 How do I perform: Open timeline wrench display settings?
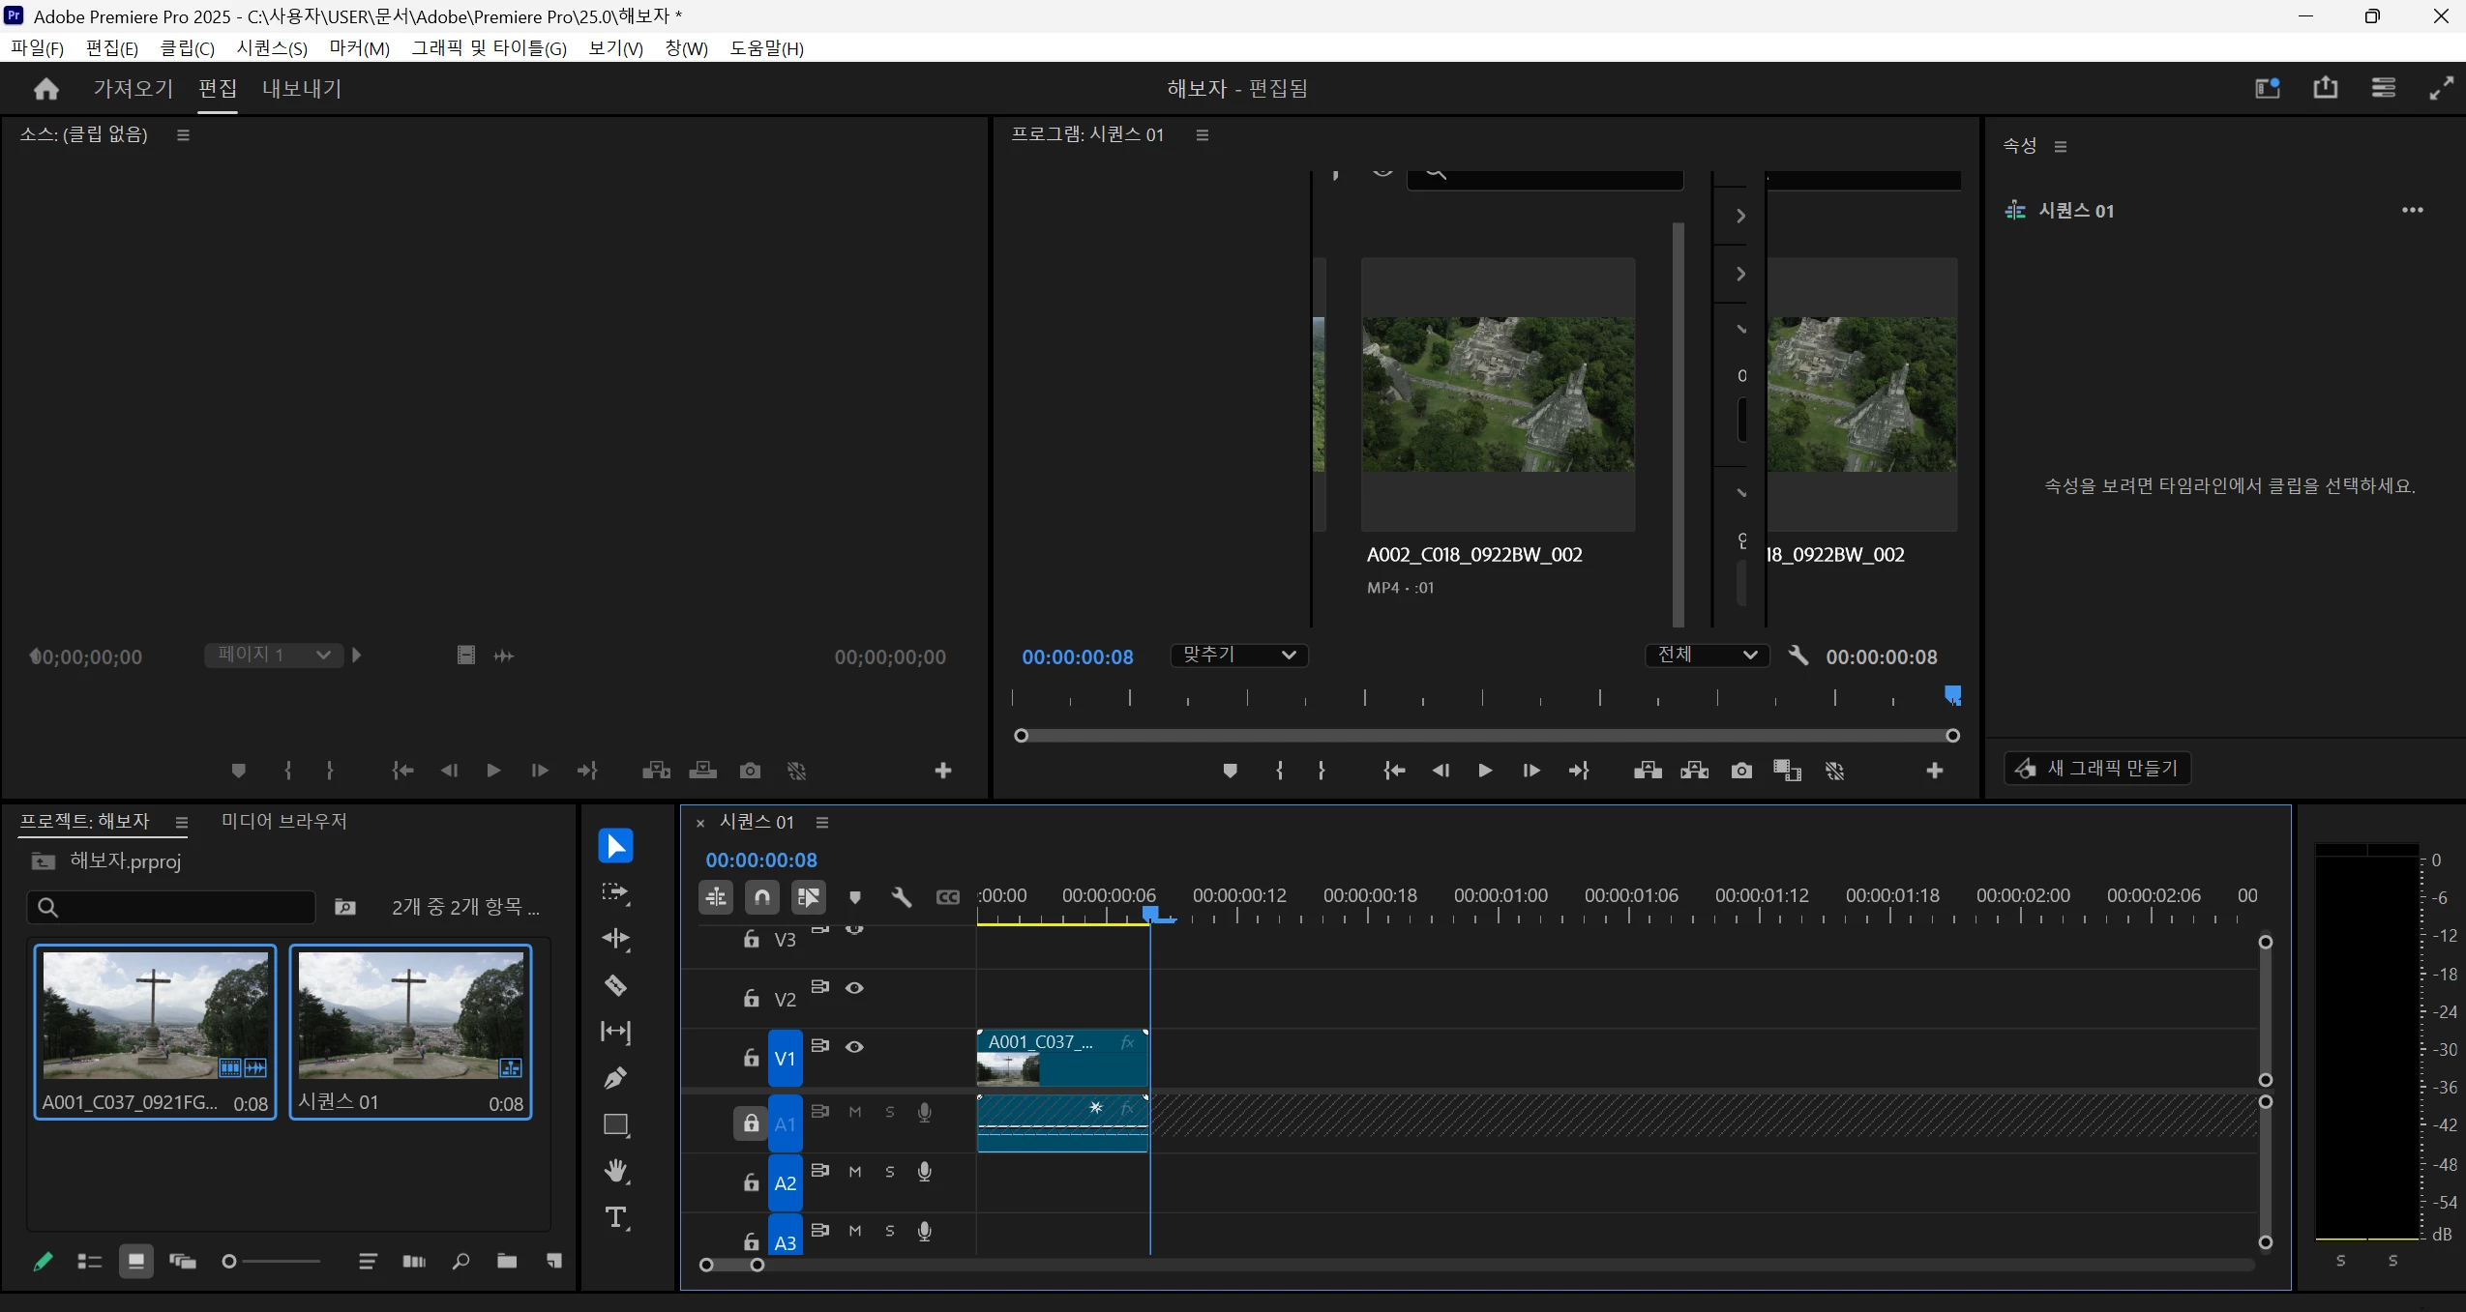[901, 897]
